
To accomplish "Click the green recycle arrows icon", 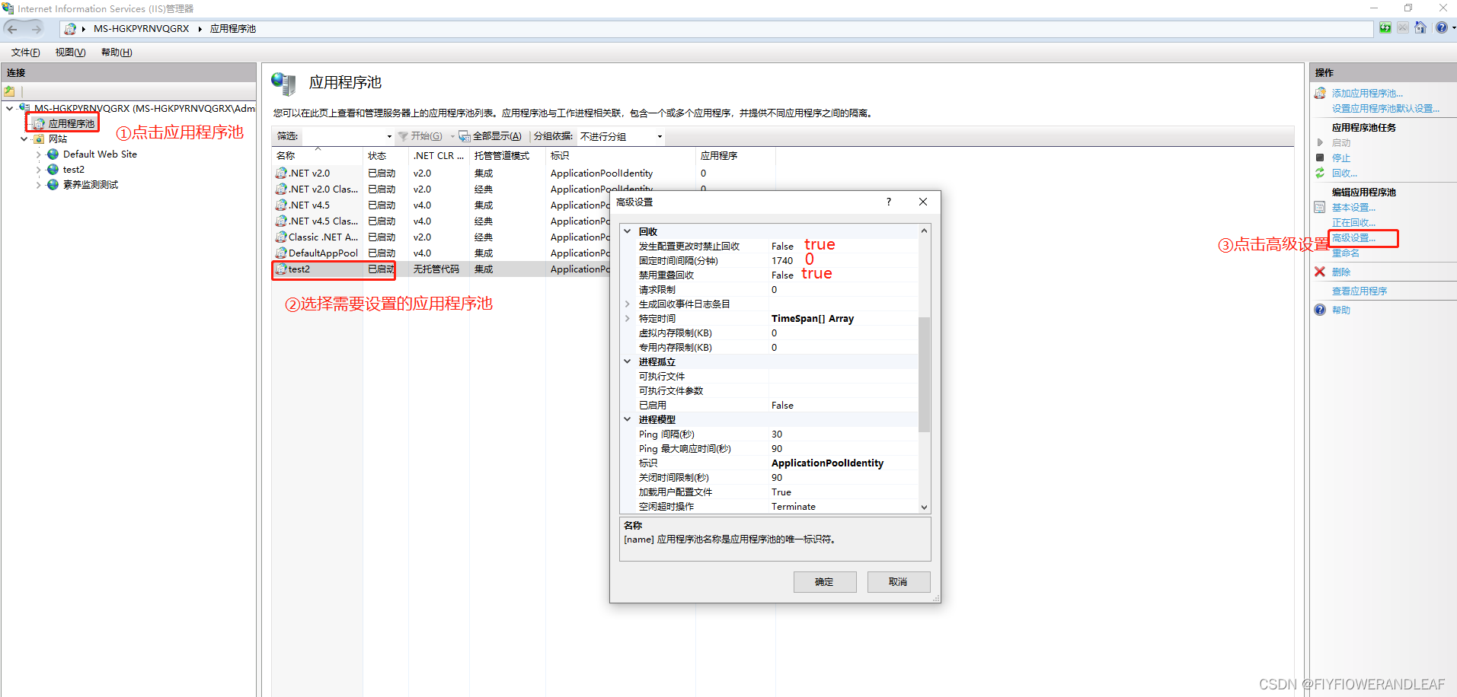I will pyautogui.click(x=1320, y=173).
